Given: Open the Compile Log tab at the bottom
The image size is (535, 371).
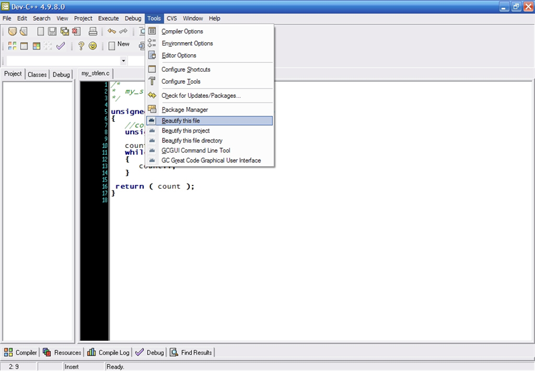Looking at the screenshot, I should tap(108, 352).
